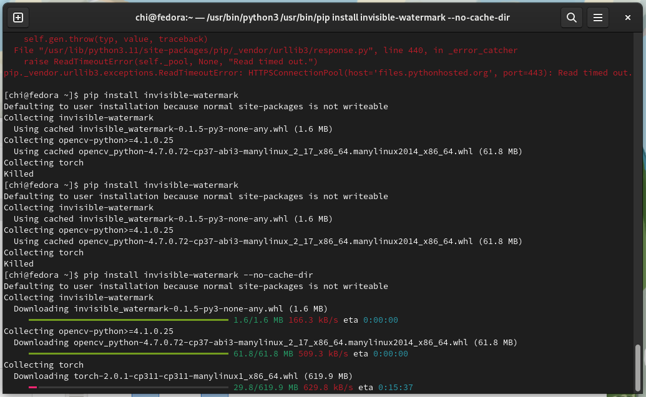Click the '629.8 kB/s' download speed

click(328, 387)
